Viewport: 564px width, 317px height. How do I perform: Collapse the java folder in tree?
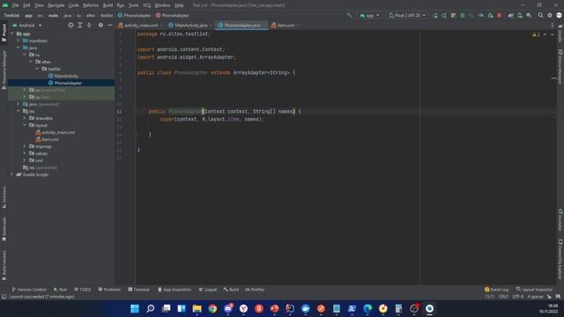click(19, 48)
